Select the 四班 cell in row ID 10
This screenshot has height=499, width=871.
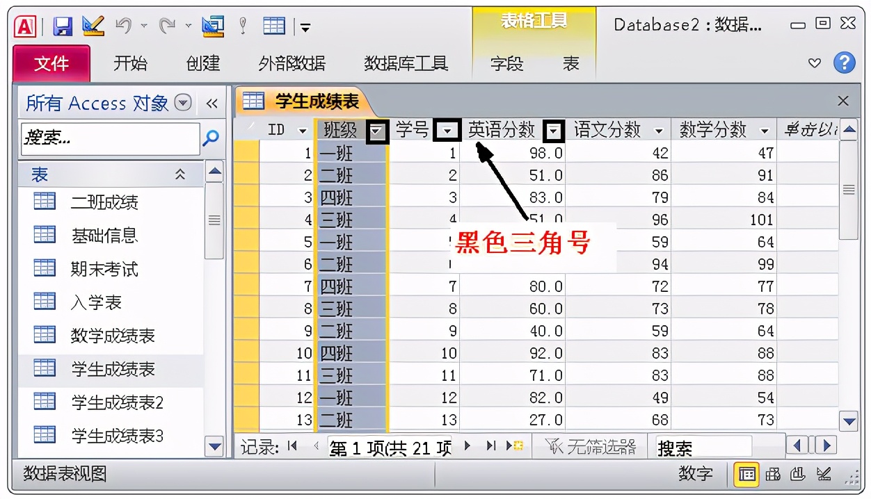(x=352, y=353)
